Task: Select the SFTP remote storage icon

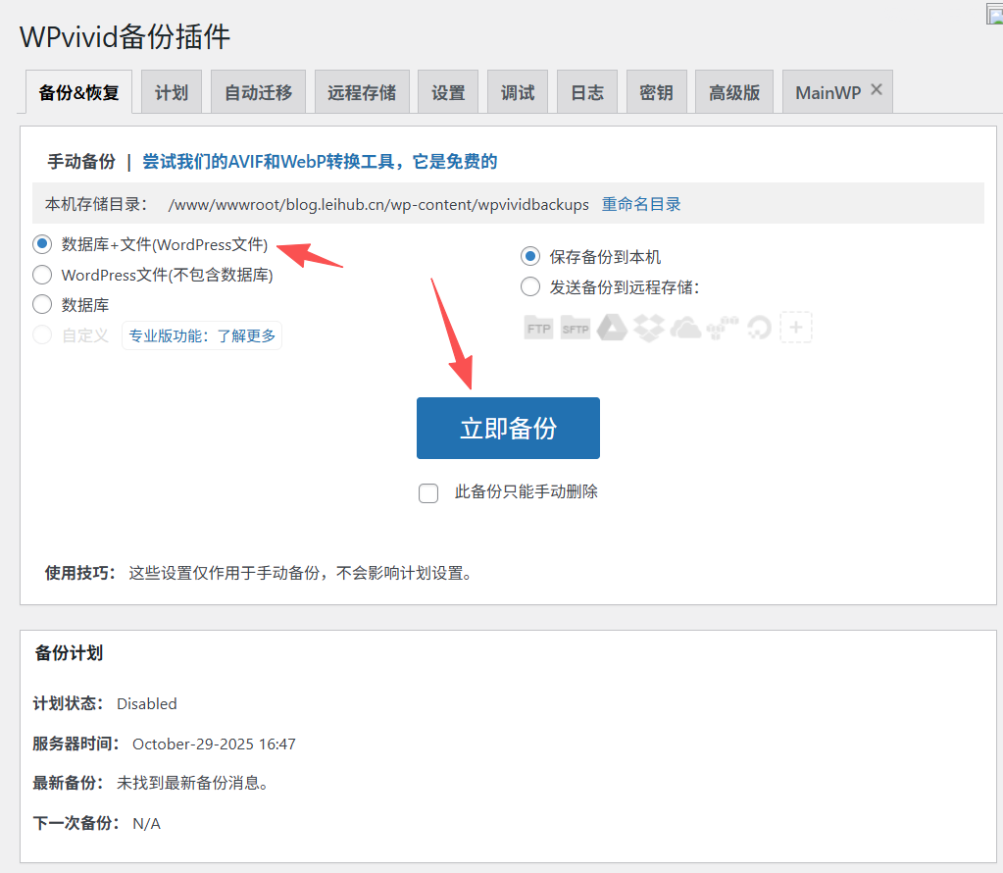Action: 576,328
